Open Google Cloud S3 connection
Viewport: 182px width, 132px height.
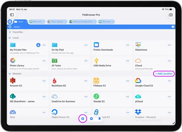pos(153,83)
